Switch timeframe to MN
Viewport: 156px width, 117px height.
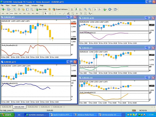tap(37, 13)
